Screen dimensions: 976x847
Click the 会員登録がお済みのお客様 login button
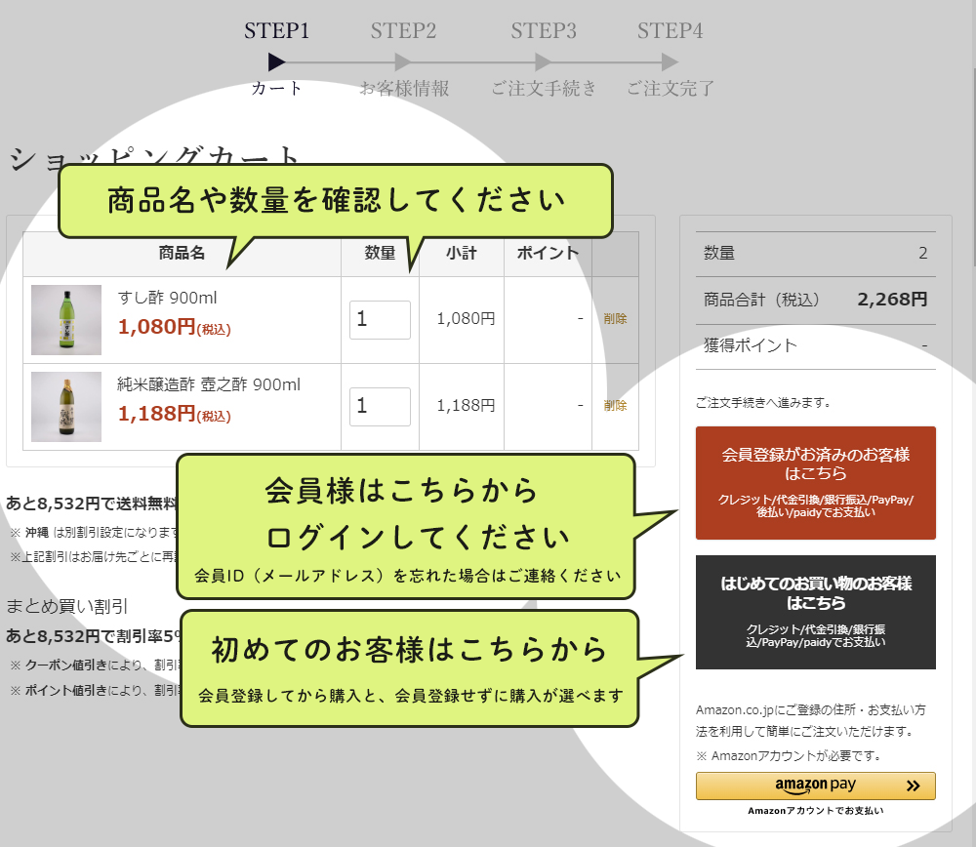pos(815,482)
